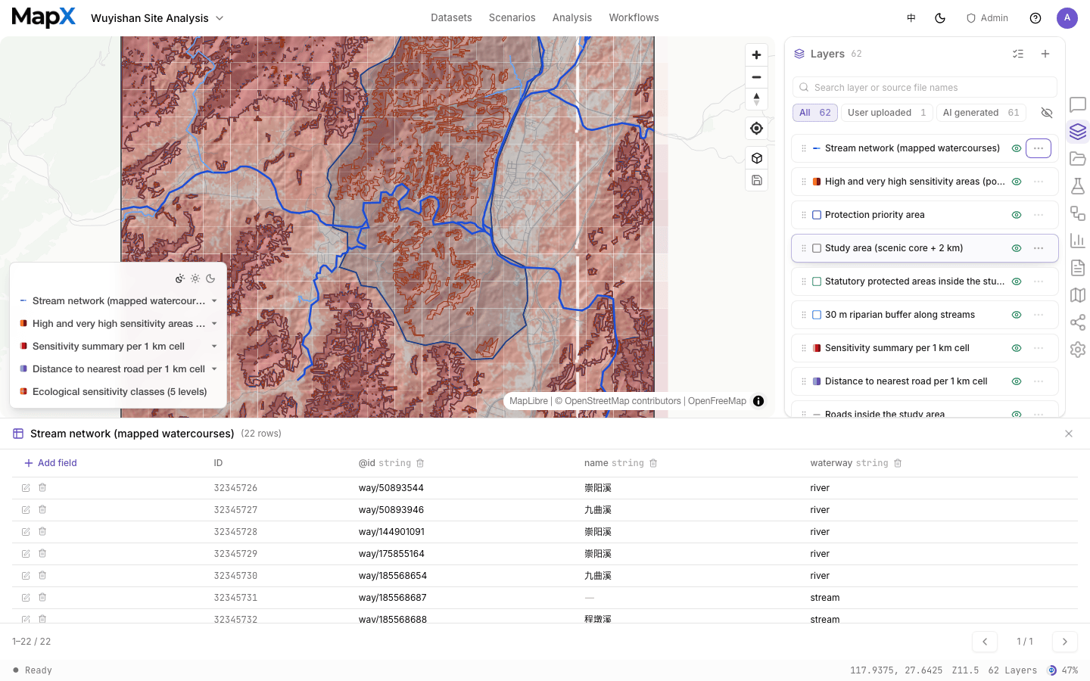
Task: Expand Distance to nearest road legend entry
Action: coord(214,369)
